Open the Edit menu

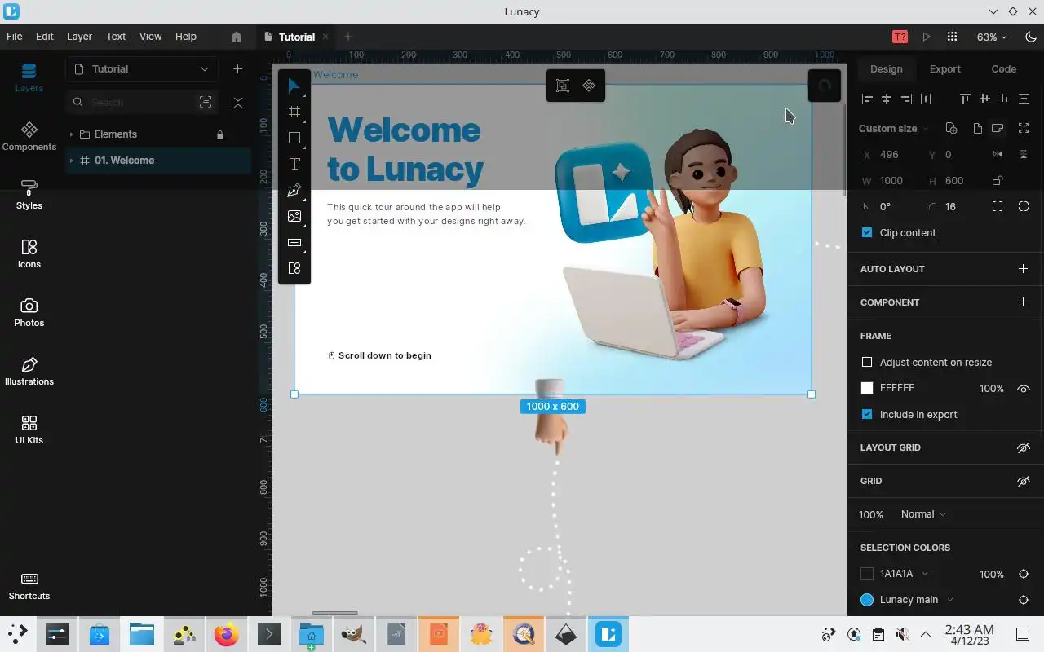pyautogui.click(x=45, y=37)
